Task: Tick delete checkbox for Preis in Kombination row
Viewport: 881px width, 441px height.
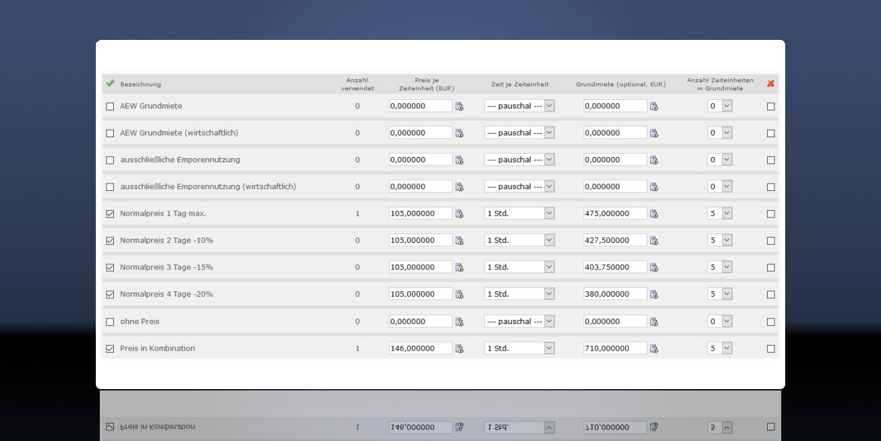Action: point(771,349)
